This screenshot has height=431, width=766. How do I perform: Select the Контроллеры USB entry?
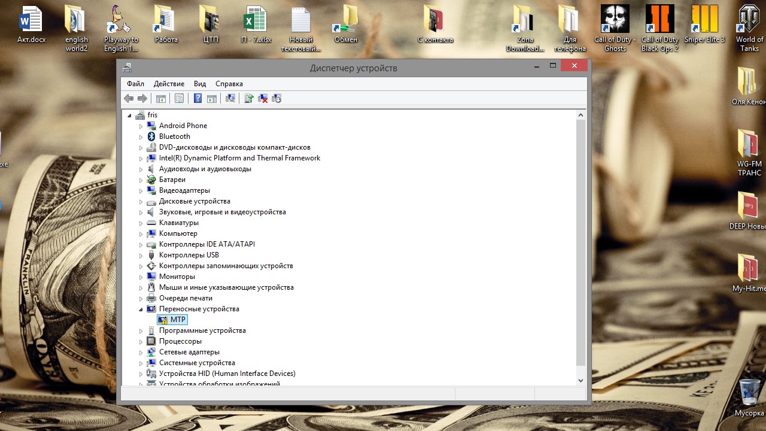[x=189, y=255]
